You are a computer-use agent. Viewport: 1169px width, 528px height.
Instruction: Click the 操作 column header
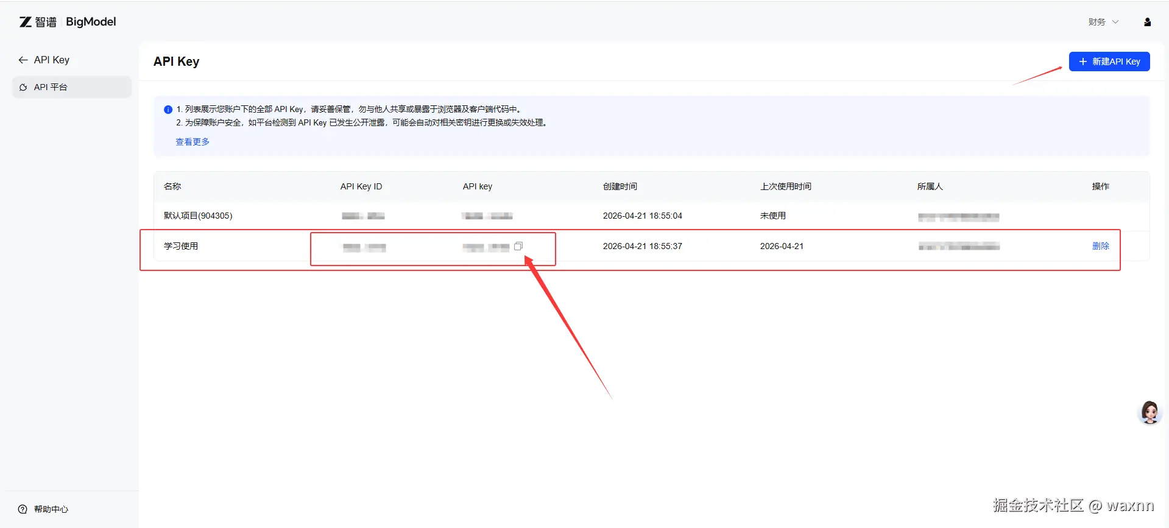tap(1101, 186)
